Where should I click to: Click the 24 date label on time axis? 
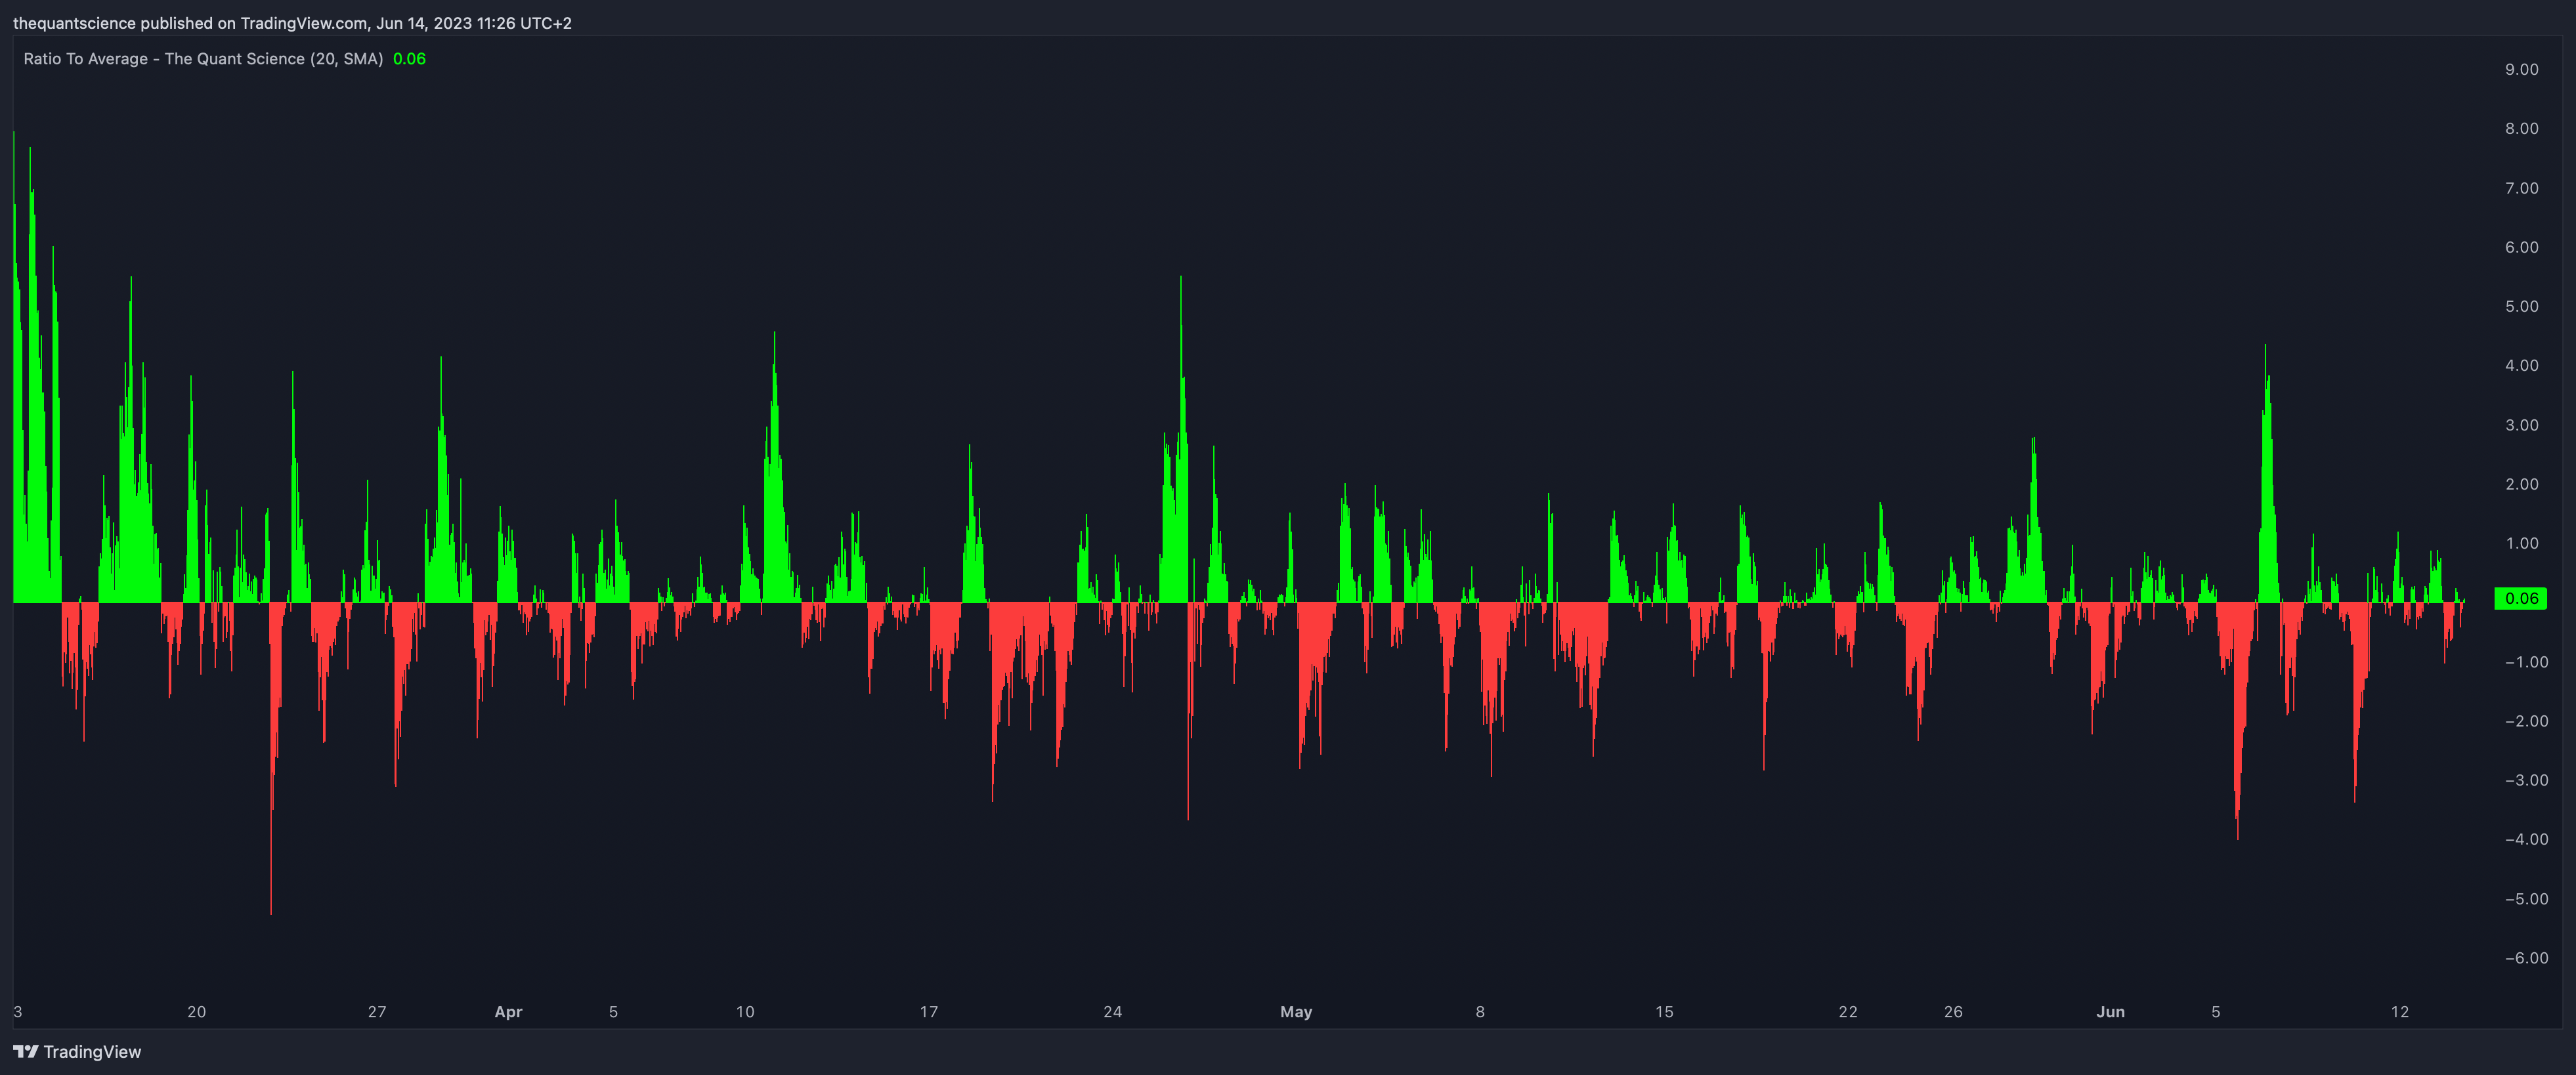coord(1113,1012)
